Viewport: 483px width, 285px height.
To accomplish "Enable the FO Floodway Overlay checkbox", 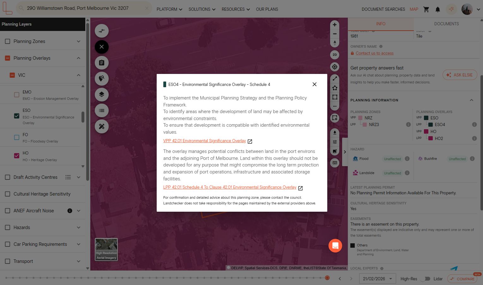I will pyautogui.click(x=17, y=137).
